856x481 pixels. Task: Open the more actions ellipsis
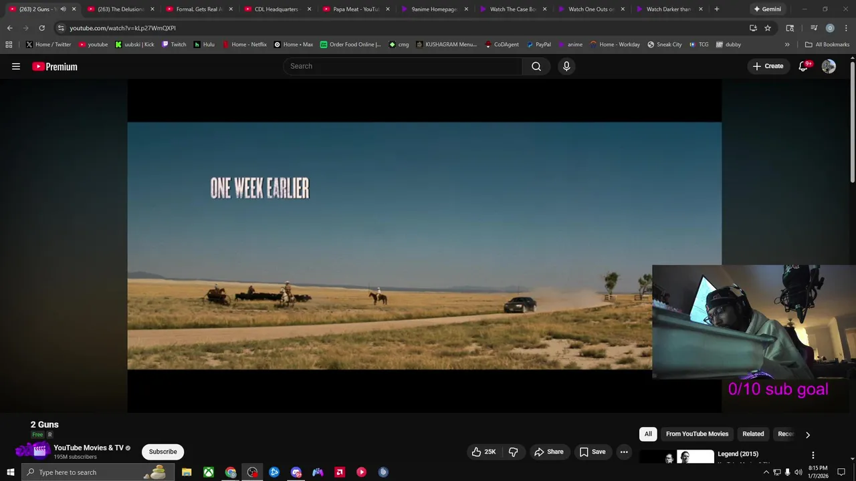[x=624, y=452]
